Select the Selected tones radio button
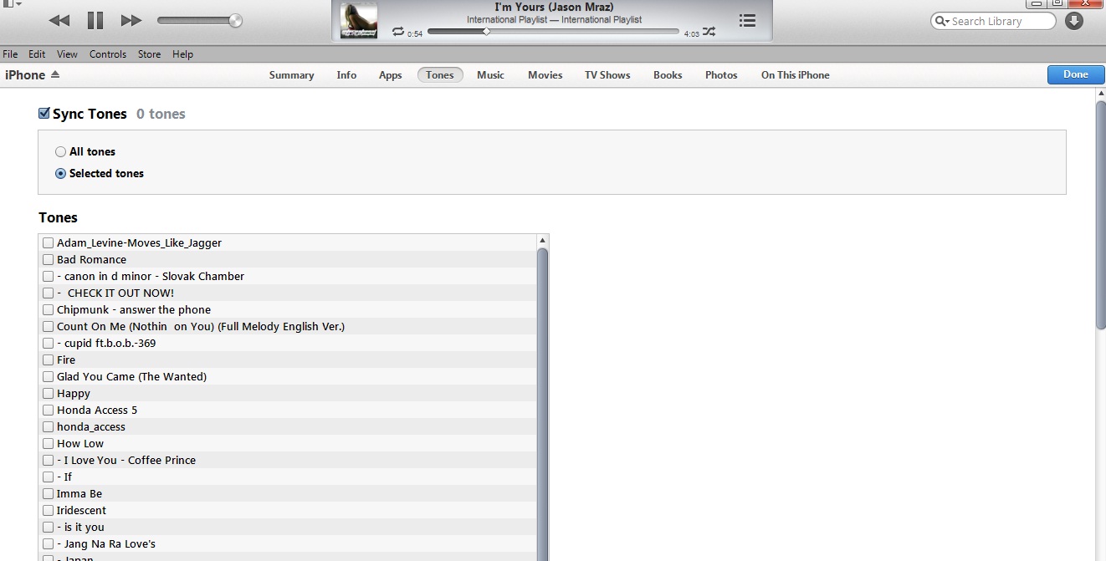1106x561 pixels. pyautogui.click(x=60, y=174)
